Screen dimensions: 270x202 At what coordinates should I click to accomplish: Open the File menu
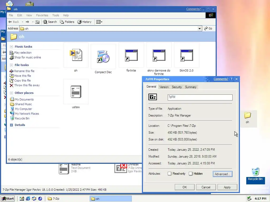11,15
